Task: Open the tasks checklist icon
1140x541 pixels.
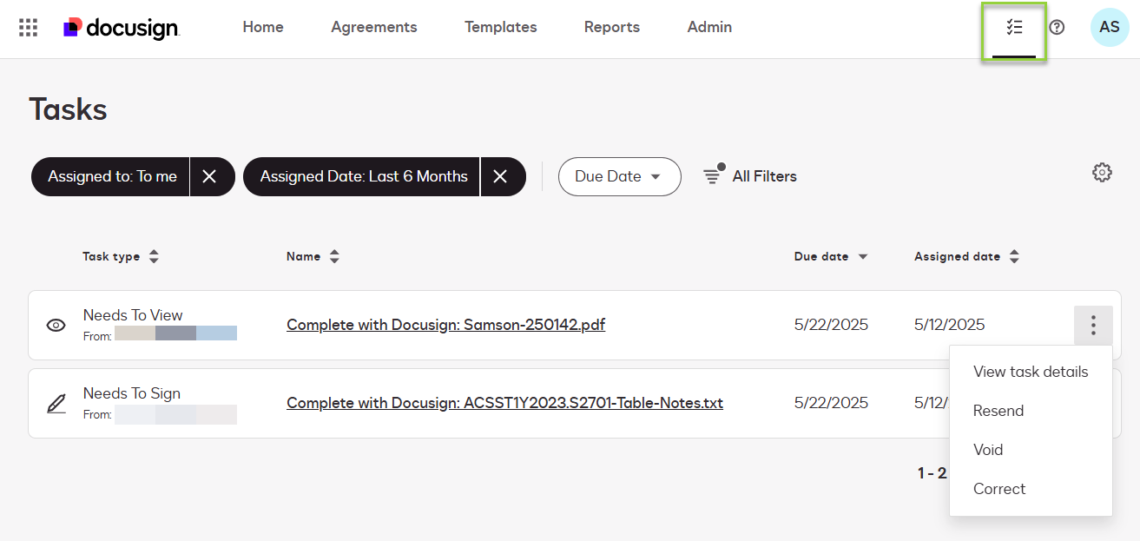Action: 1014,28
